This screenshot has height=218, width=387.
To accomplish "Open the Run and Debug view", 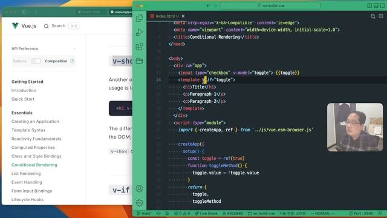I will point(139,32).
